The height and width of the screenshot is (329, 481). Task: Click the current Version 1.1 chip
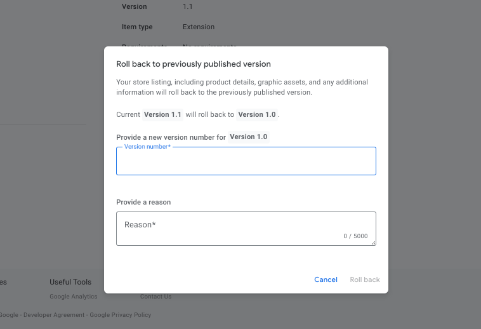click(162, 115)
